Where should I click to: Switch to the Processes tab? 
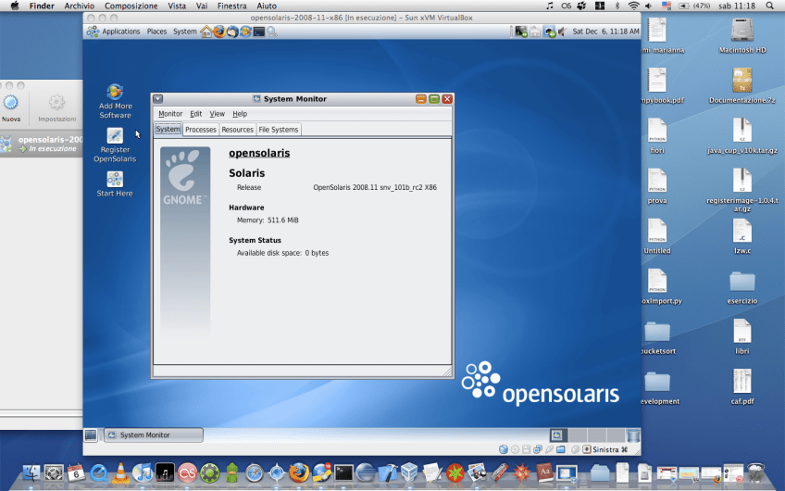[x=201, y=130]
